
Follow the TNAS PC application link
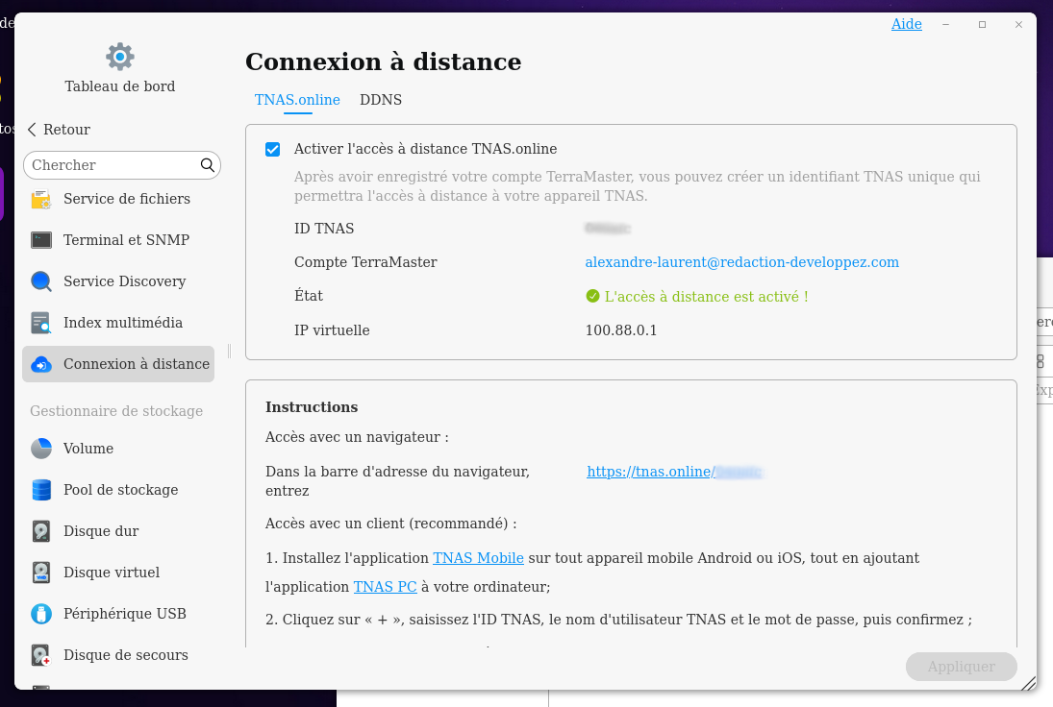[x=385, y=587]
